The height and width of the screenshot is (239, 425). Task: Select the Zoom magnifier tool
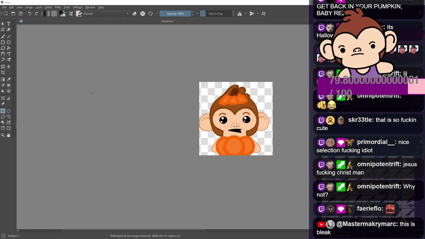3,135
